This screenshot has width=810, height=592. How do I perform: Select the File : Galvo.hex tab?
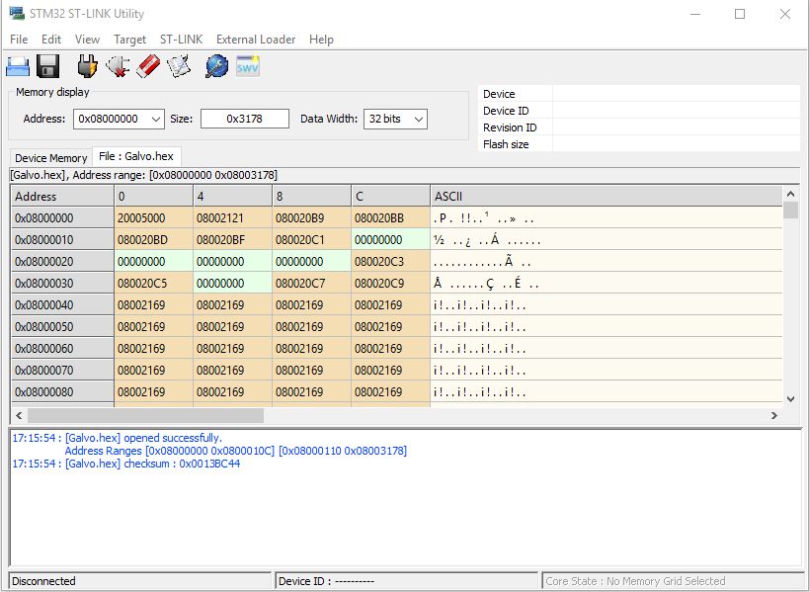[x=137, y=157]
